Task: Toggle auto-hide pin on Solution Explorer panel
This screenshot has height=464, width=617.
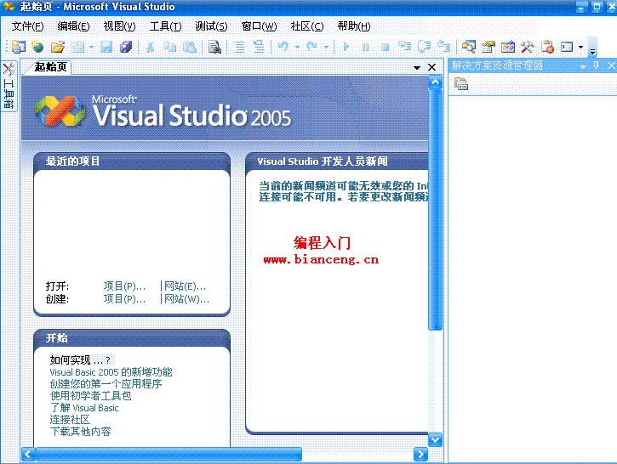Action: pyautogui.click(x=597, y=65)
